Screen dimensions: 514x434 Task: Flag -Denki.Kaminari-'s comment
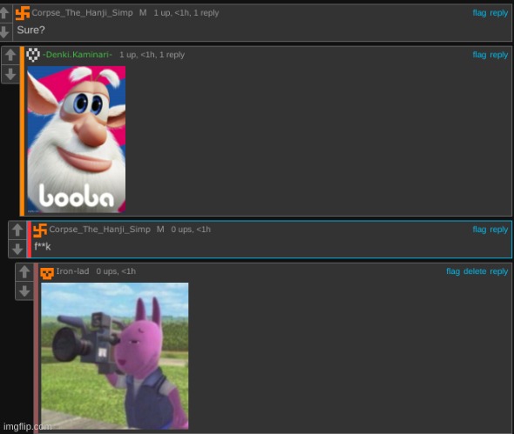pyautogui.click(x=479, y=55)
